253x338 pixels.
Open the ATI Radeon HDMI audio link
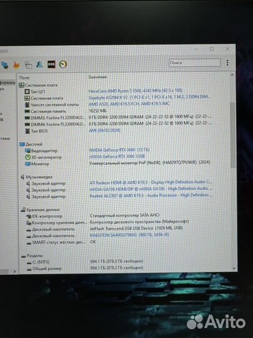(151, 182)
